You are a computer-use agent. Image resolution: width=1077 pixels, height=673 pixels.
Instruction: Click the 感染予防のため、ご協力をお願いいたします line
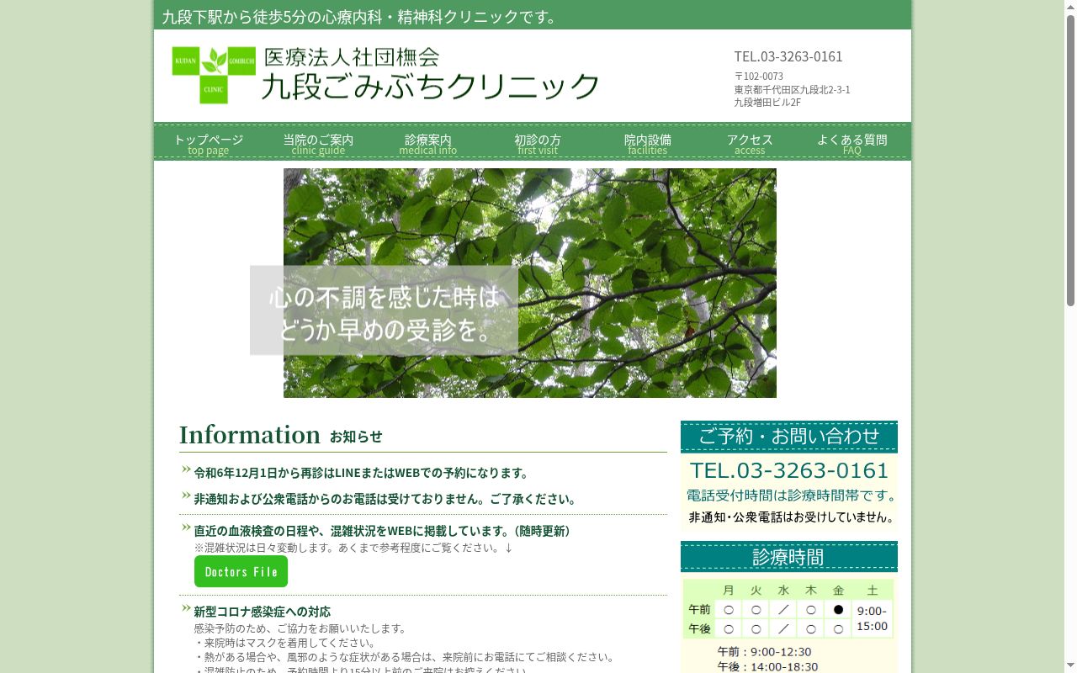pyautogui.click(x=300, y=628)
